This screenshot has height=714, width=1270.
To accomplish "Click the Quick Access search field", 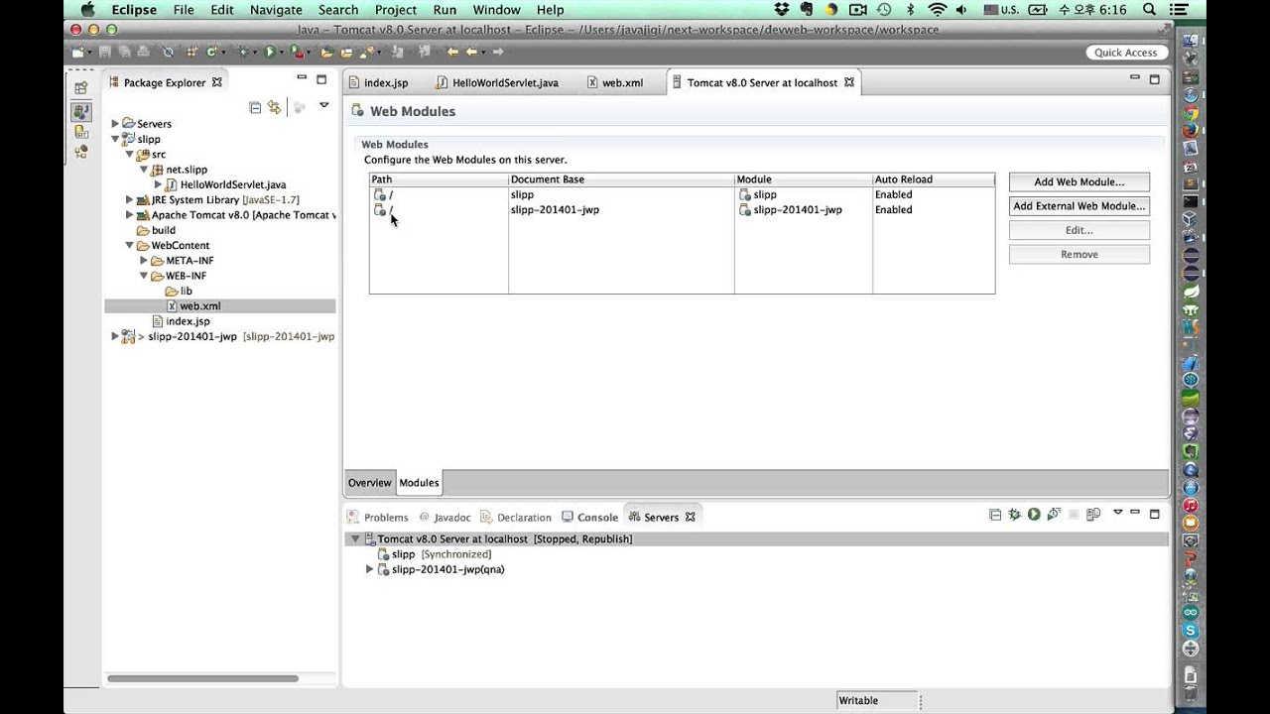I will pos(1125,53).
